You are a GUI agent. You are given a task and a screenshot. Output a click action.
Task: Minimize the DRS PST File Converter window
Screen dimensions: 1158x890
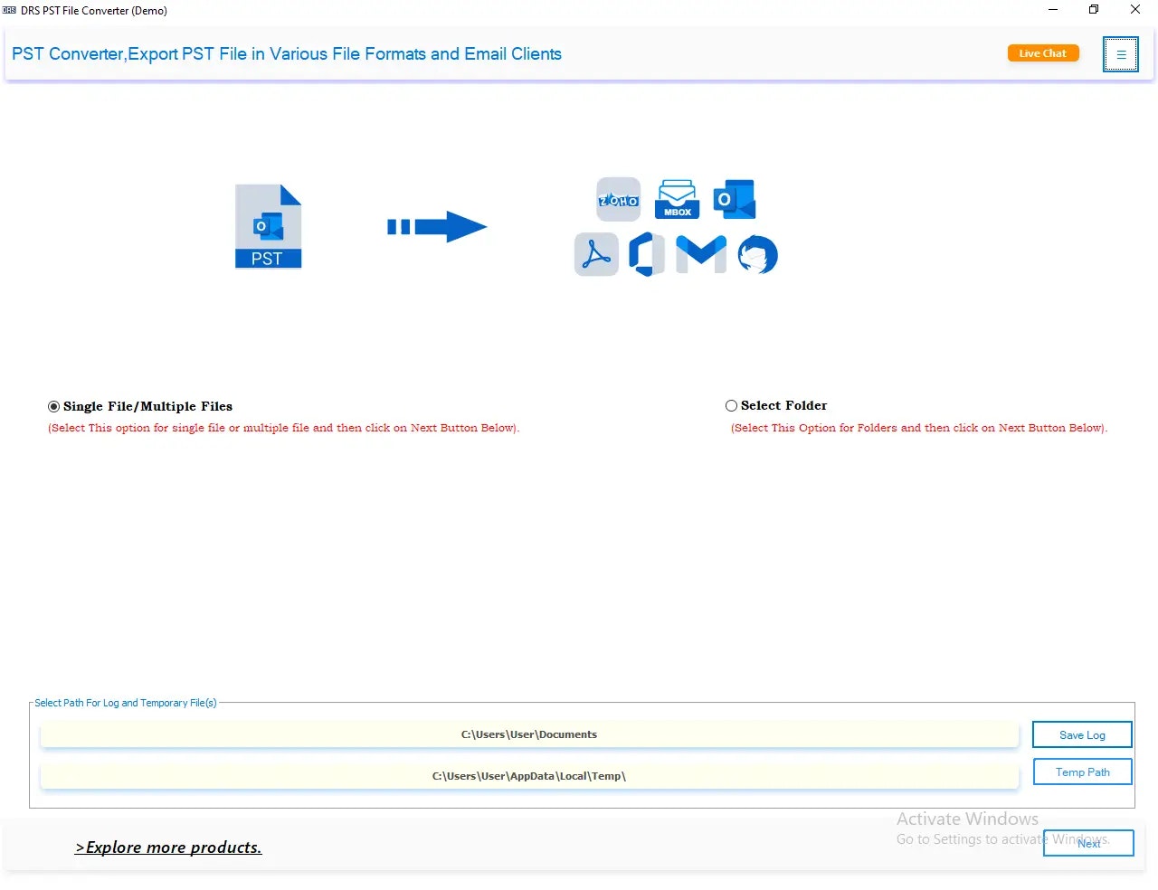pos(1053,10)
